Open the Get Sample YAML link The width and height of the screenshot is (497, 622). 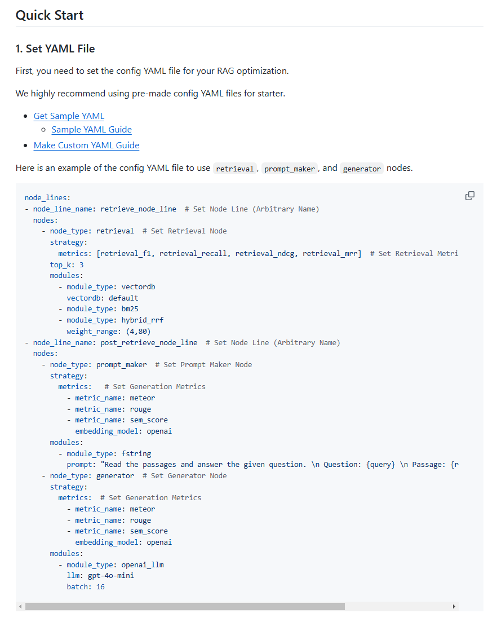pyautogui.click(x=69, y=116)
